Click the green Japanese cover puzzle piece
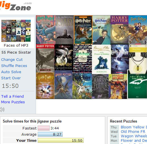 point(137,84)
